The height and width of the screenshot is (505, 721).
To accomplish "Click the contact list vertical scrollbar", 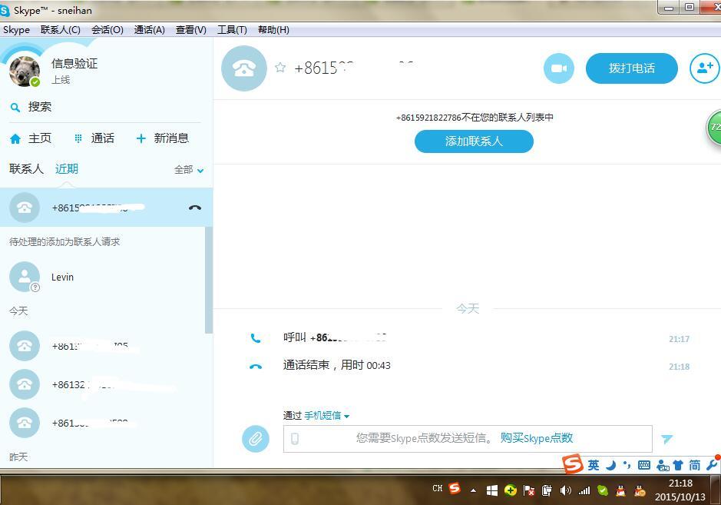I will pos(209,281).
